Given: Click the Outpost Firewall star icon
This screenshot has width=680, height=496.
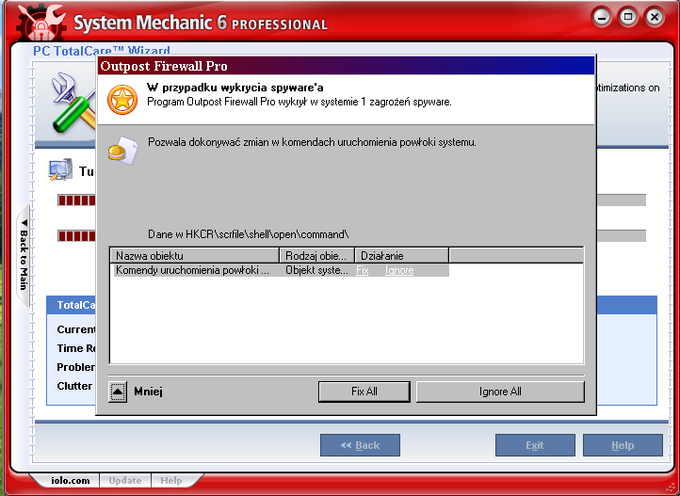Looking at the screenshot, I should pos(122,100).
